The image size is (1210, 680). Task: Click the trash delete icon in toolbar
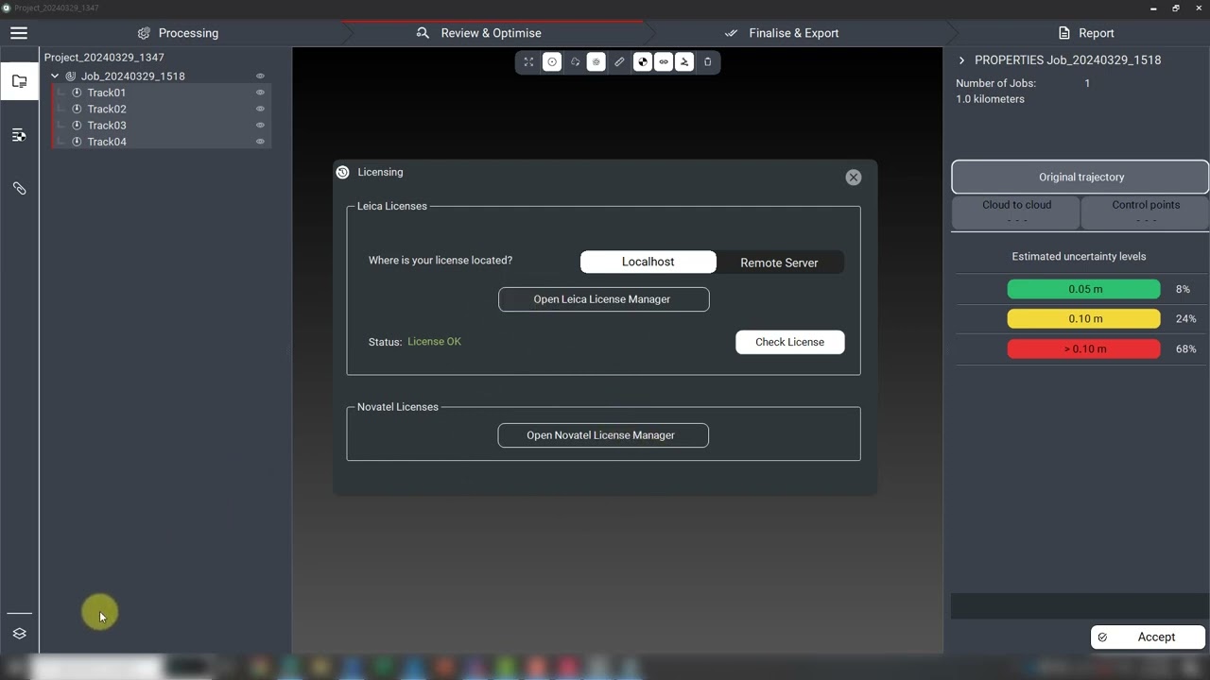point(707,62)
